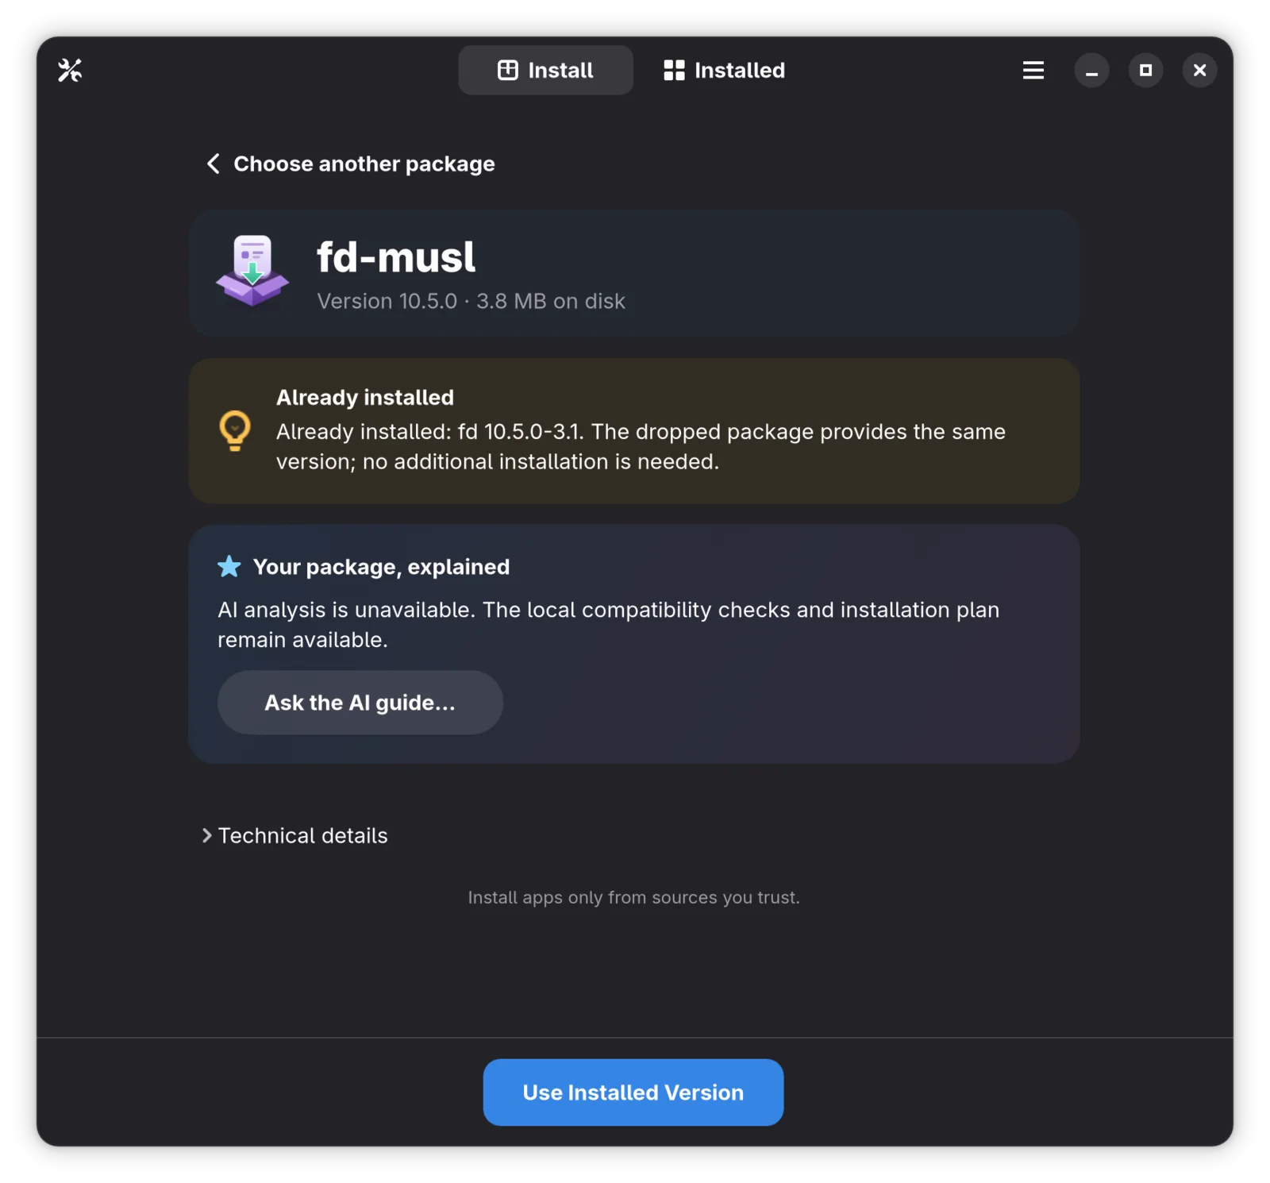Click the tools app icon in header

click(70, 71)
